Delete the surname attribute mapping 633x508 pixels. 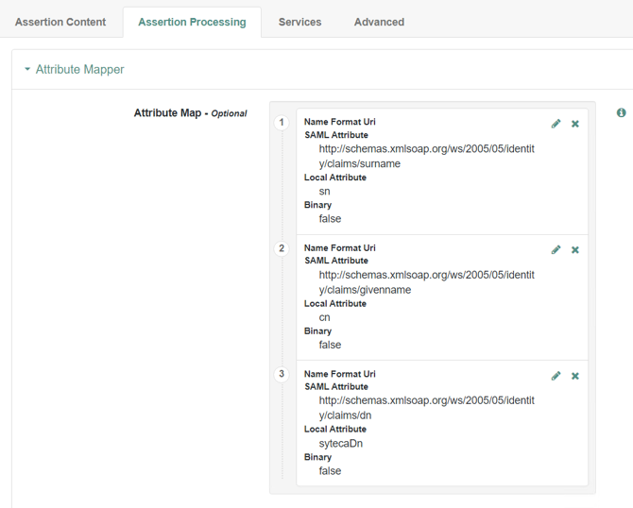pyautogui.click(x=575, y=124)
